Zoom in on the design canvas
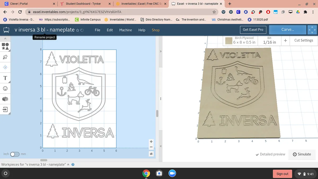This screenshot has width=318, height=179. pos(151,142)
